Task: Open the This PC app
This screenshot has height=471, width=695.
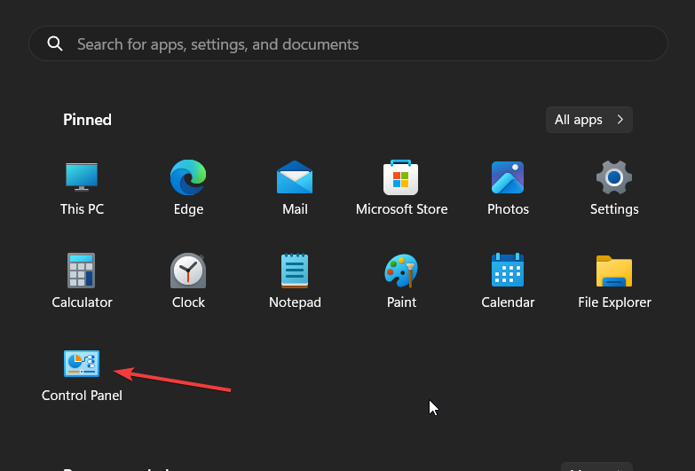Action: point(82,178)
